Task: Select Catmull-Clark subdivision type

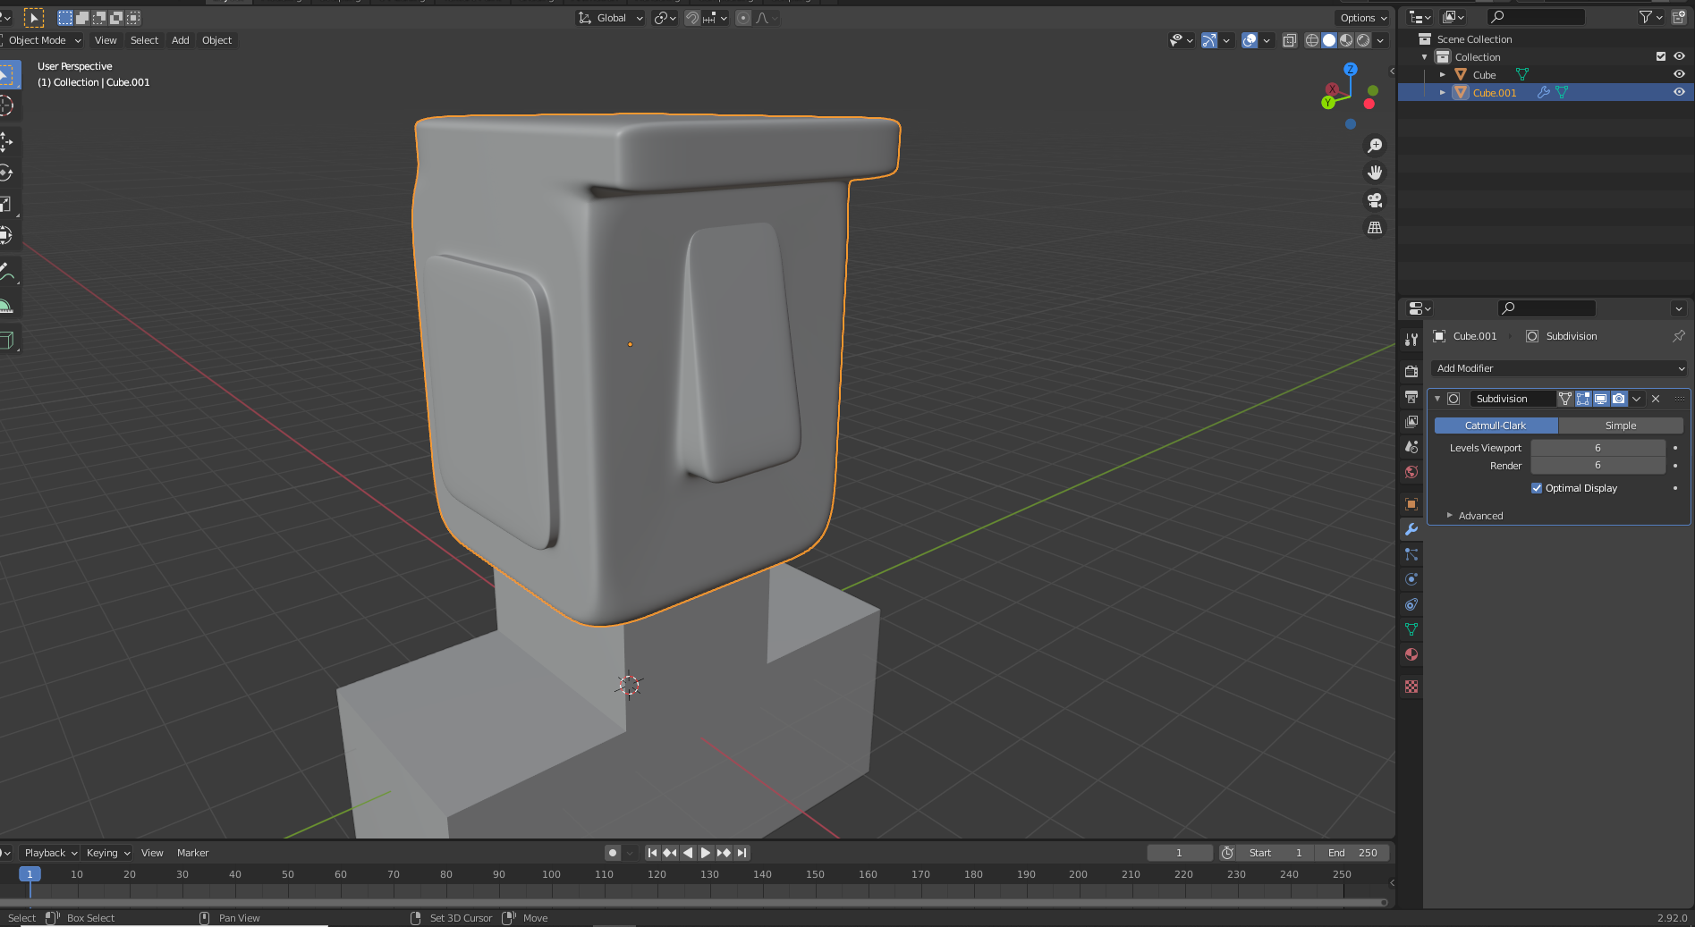Action: [1496, 426]
